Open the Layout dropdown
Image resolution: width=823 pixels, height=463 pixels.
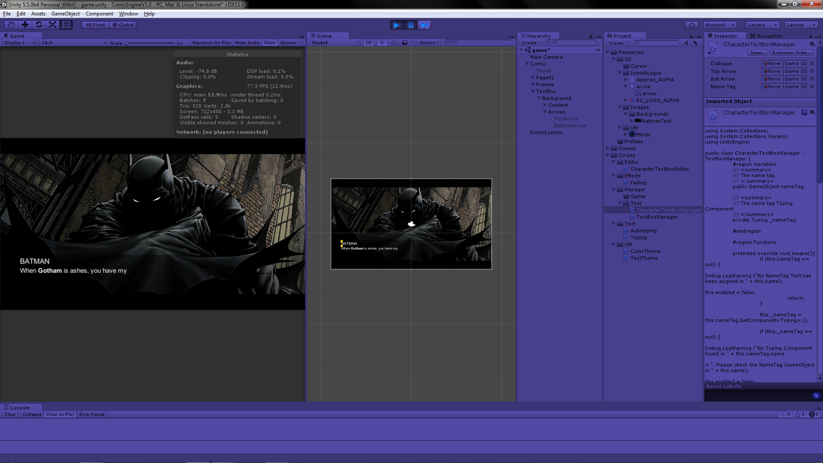(x=801, y=25)
